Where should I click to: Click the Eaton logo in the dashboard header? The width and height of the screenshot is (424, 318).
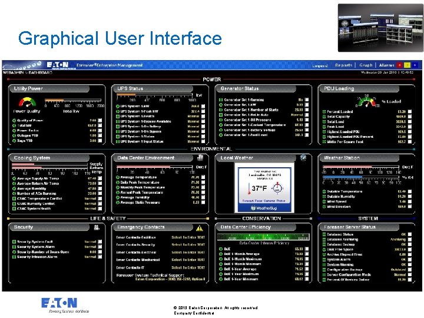[58, 65]
